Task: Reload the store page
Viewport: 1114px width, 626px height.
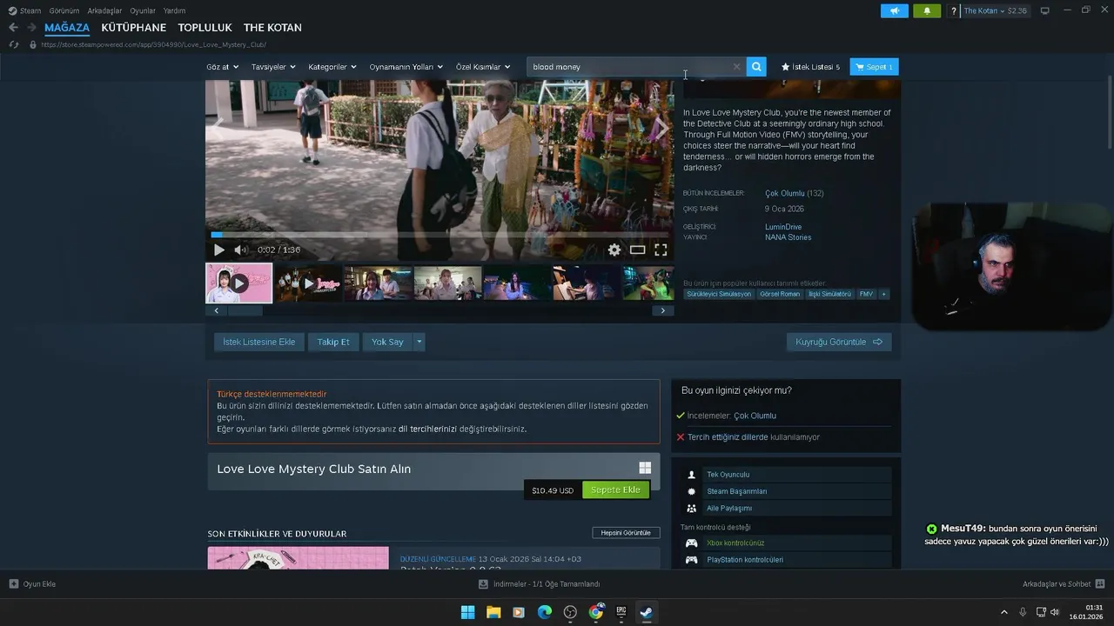Action: click(x=14, y=44)
